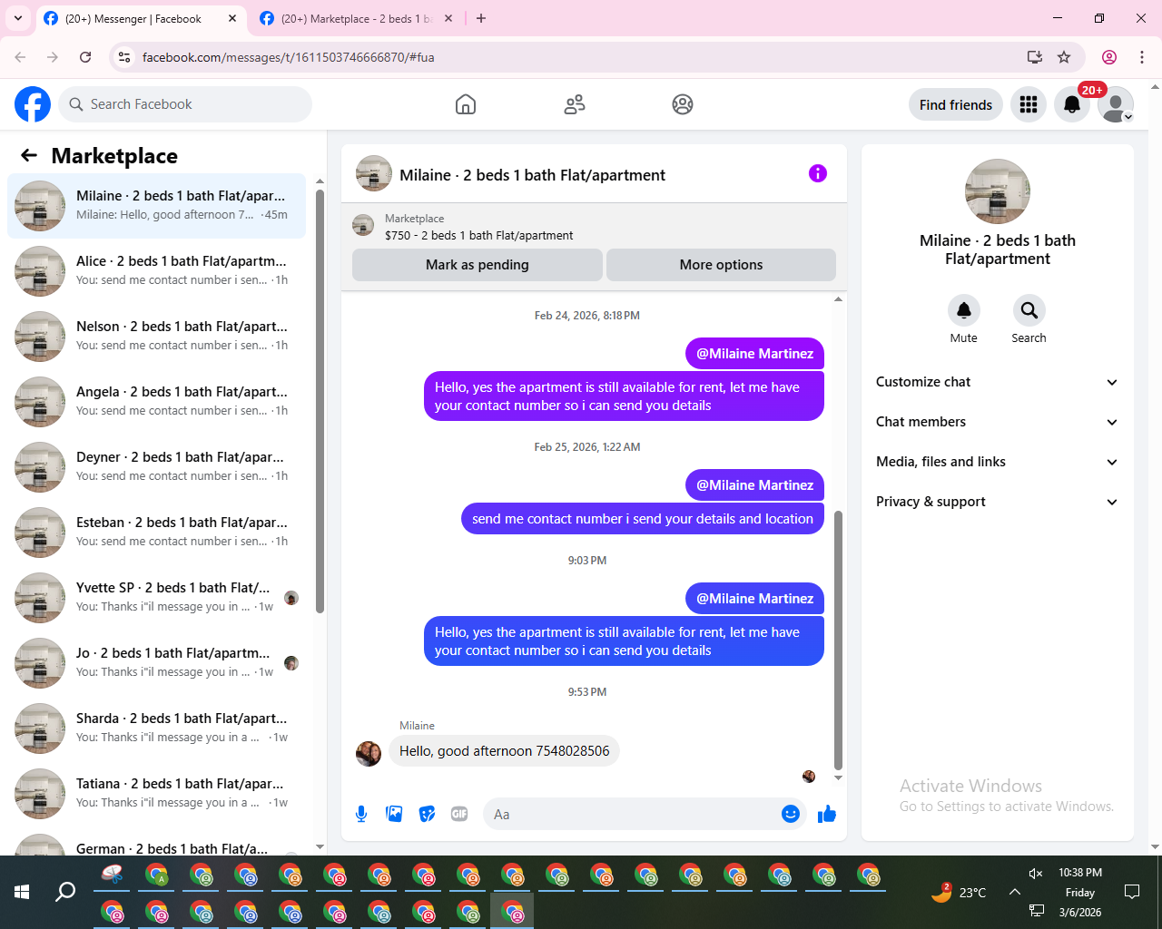Open the emoji picker smiley

pyautogui.click(x=791, y=814)
